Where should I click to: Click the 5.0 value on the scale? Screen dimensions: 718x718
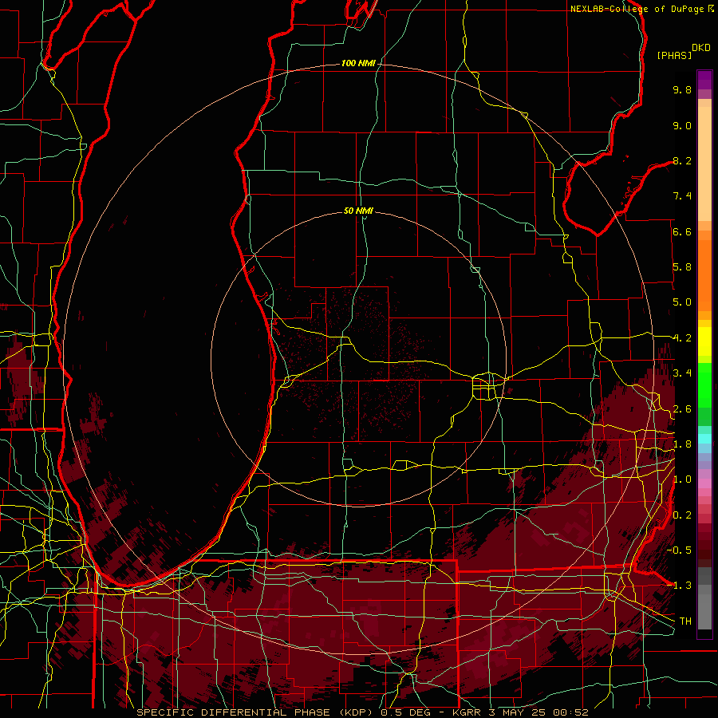[x=682, y=302]
